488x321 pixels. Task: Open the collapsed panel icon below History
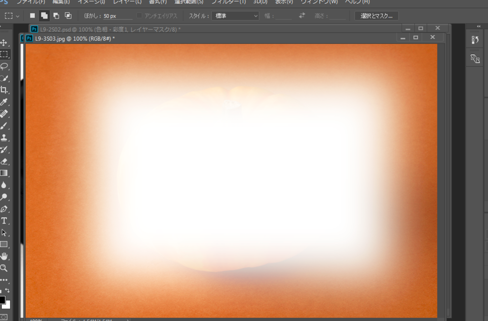click(475, 58)
